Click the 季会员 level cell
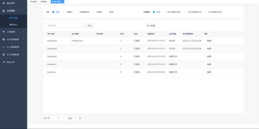This screenshot has width=259, height=129. 172,41
